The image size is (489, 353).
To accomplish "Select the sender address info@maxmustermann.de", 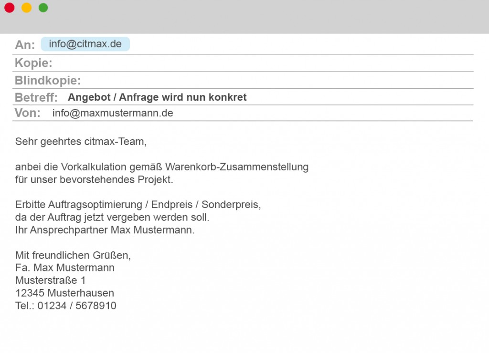I will tap(113, 113).
